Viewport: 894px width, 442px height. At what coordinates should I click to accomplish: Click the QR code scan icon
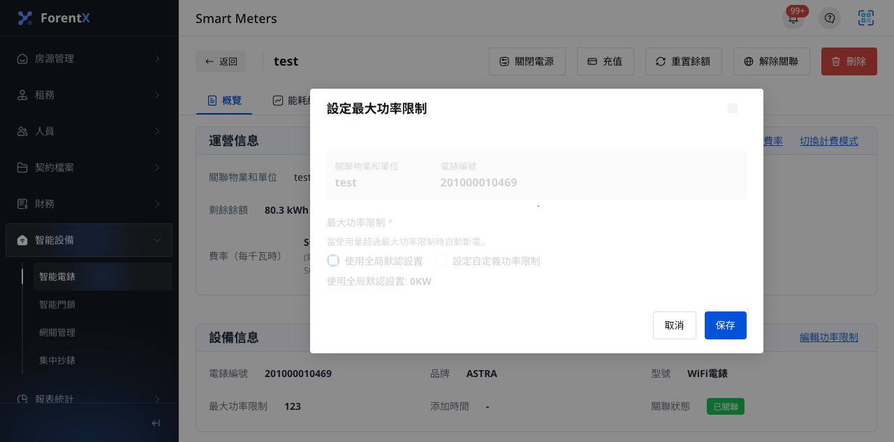(x=866, y=18)
